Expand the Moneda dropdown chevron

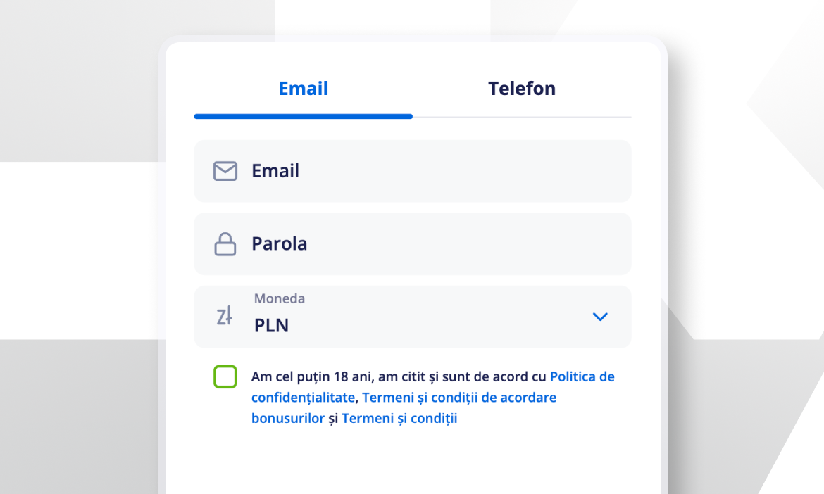pyautogui.click(x=600, y=317)
